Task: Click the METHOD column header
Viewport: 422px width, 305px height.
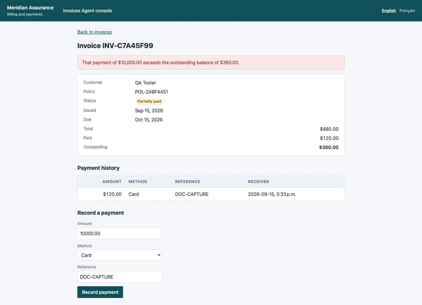Action: [138, 182]
